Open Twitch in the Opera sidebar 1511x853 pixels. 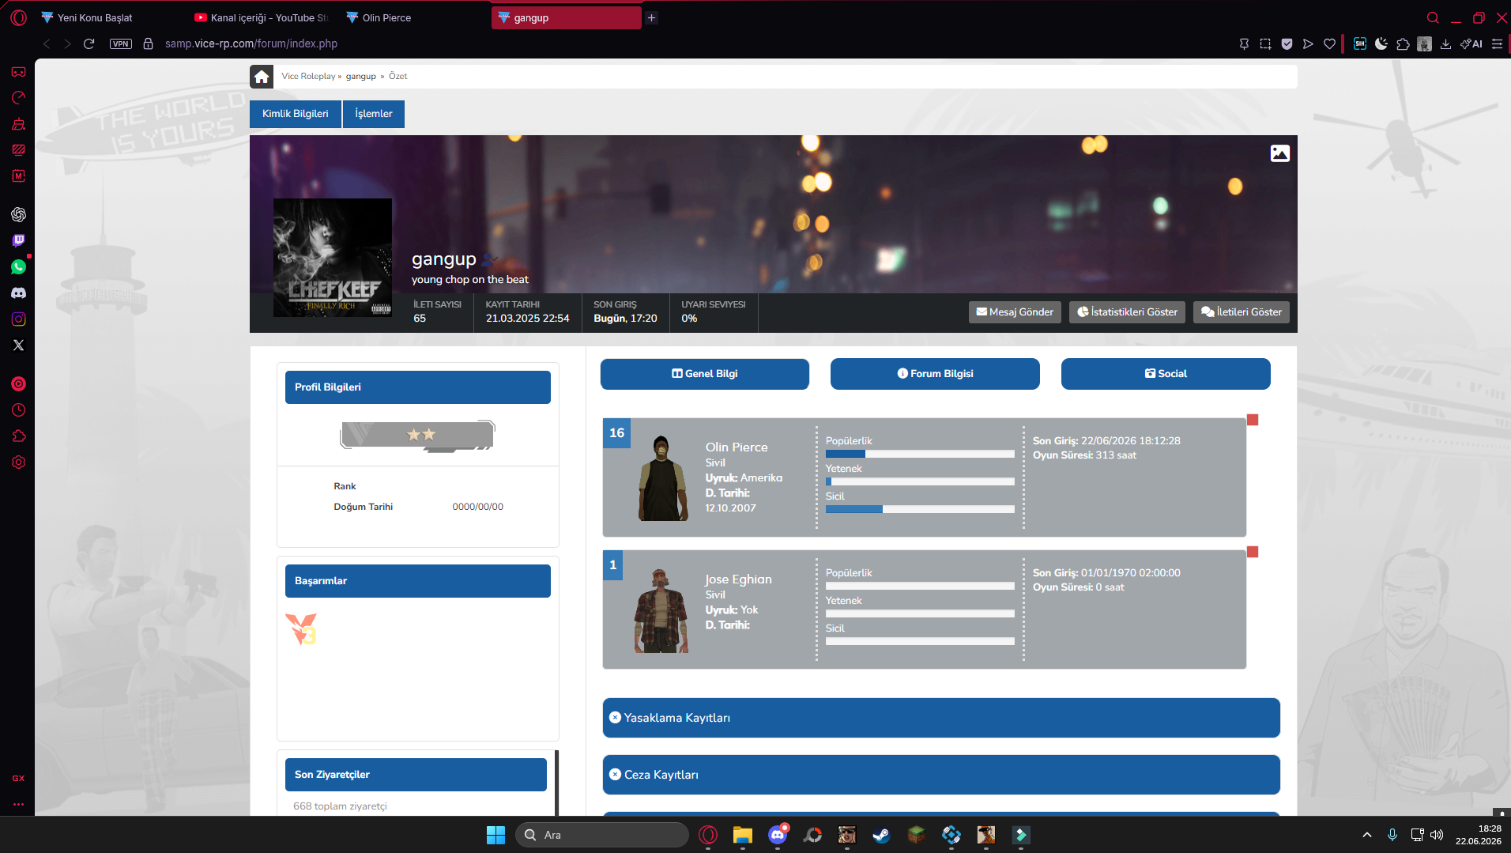18,240
